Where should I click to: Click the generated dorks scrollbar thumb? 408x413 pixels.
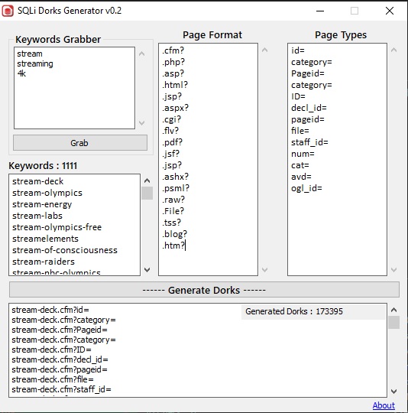[393, 322]
